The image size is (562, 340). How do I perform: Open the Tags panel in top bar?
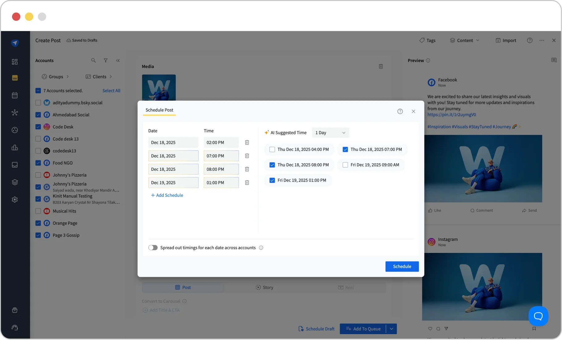(427, 40)
